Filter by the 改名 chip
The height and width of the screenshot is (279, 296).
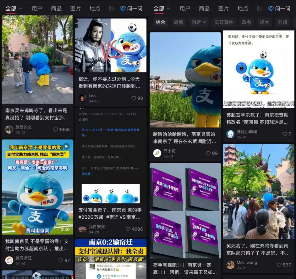246,22
